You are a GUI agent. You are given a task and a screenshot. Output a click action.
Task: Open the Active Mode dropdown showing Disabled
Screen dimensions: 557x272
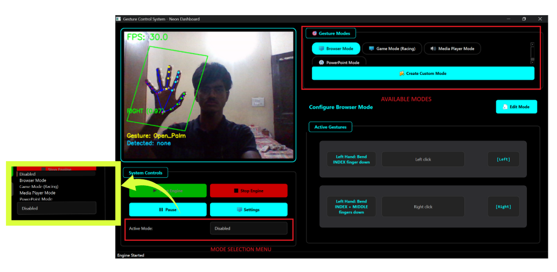click(249, 228)
